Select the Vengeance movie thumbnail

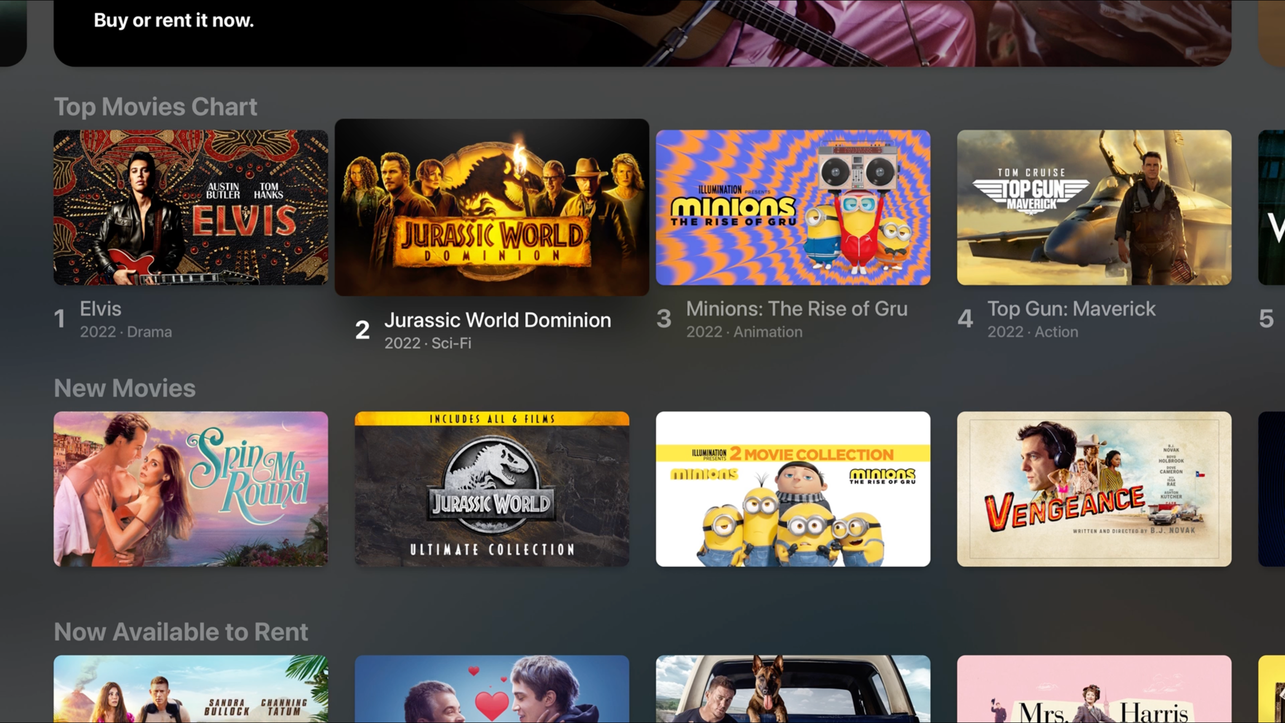click(1094, 489)
